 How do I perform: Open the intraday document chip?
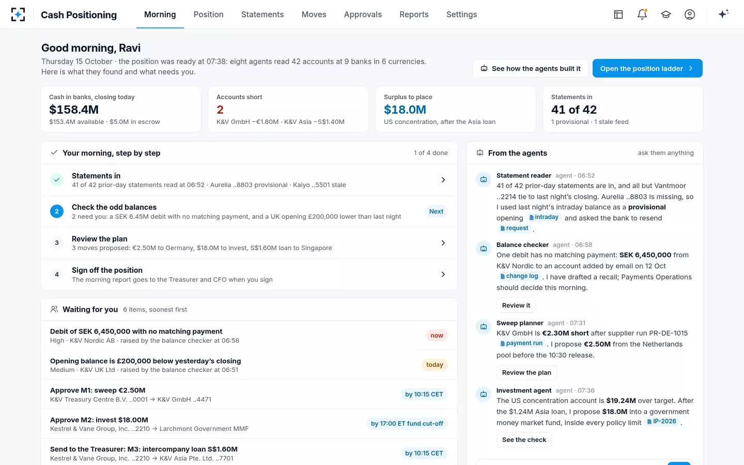[544, 218]
